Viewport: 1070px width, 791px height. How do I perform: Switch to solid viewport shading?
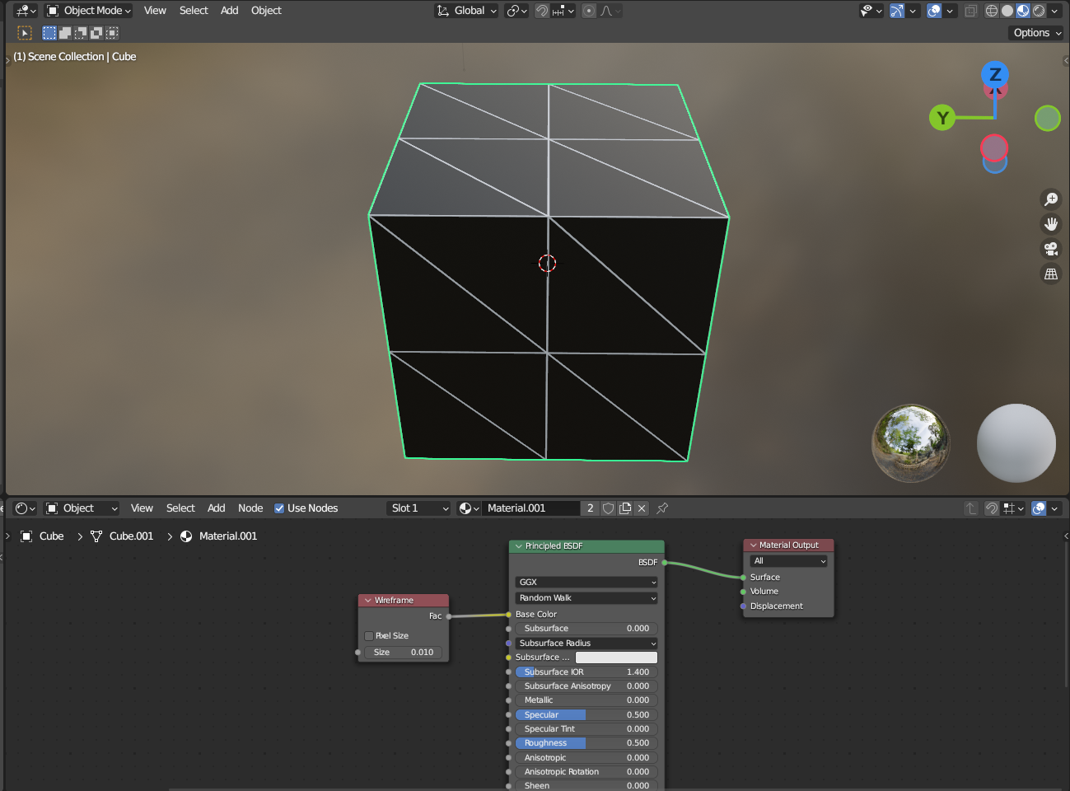[x=1007, y=11]
